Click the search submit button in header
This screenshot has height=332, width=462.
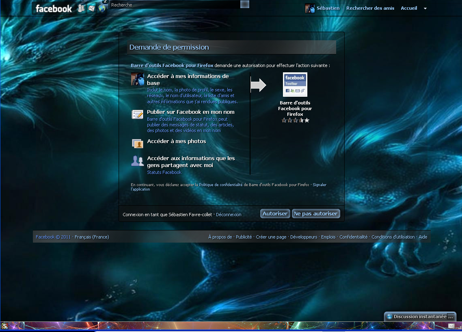(244, 4)
